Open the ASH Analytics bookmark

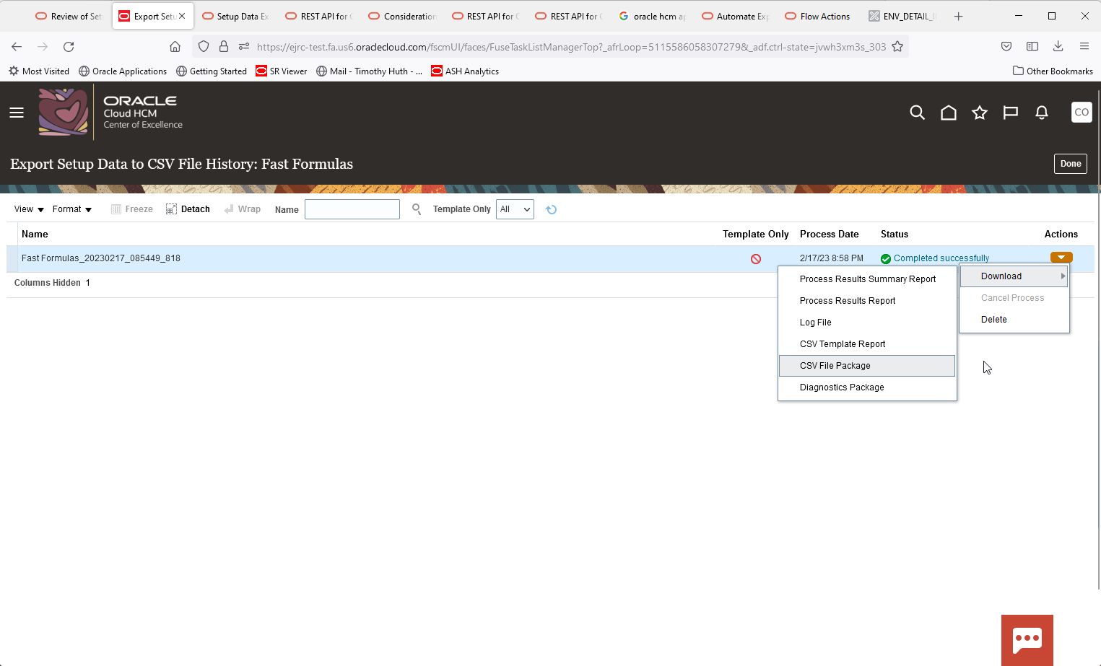(465, 71)
